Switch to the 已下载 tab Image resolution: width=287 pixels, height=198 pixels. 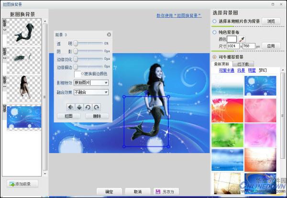coord(243,64)
